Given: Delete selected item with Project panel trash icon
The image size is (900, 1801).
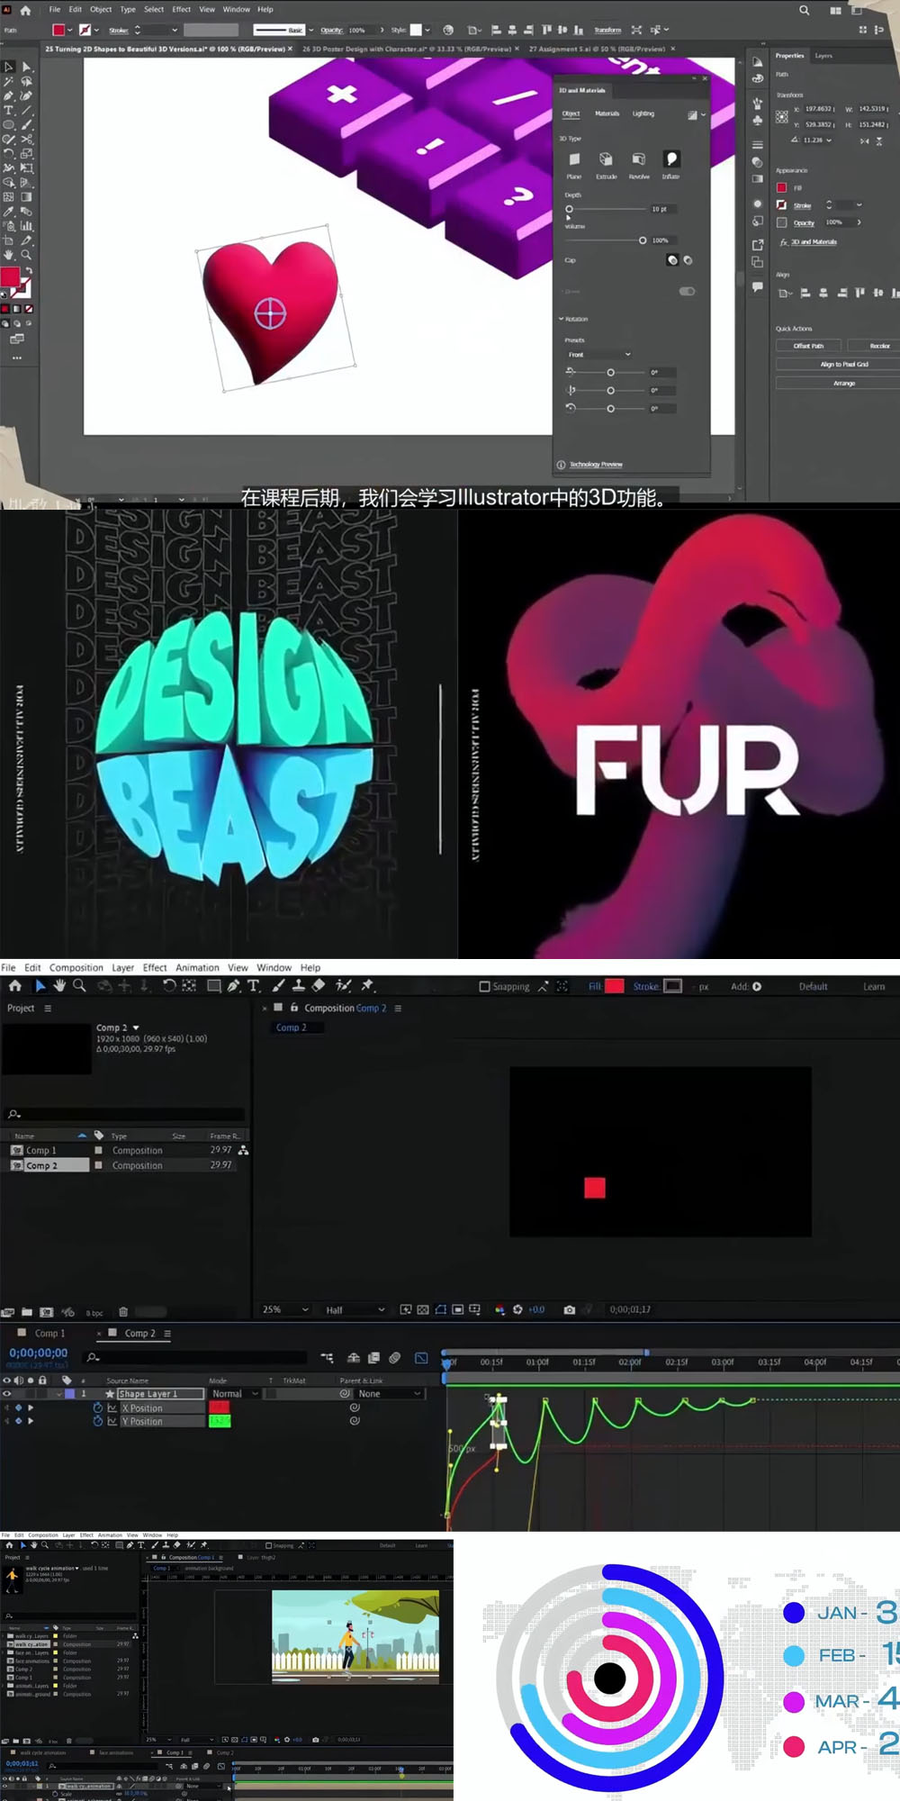Looking at the screenshot, I should coord(123,1312).
